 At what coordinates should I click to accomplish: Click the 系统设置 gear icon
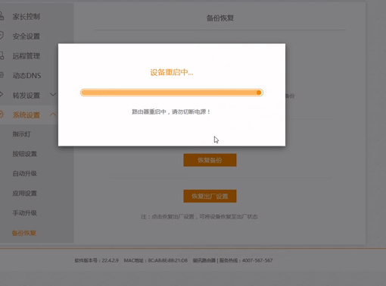pyautogui.click(x=2, y=115)
